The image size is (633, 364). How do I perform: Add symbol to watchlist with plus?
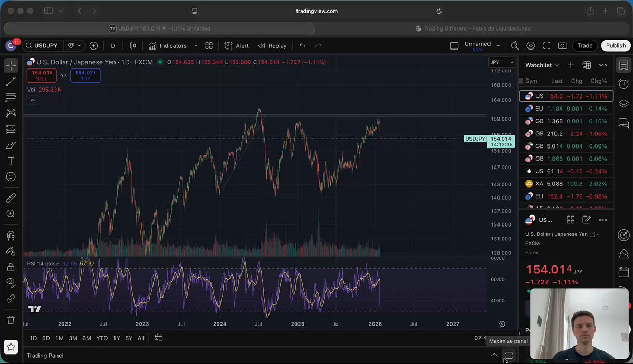coord(571,65)
